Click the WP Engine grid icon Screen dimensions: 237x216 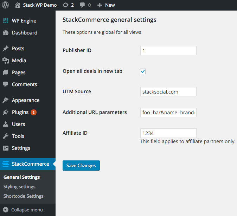click(x=6, y=21)
